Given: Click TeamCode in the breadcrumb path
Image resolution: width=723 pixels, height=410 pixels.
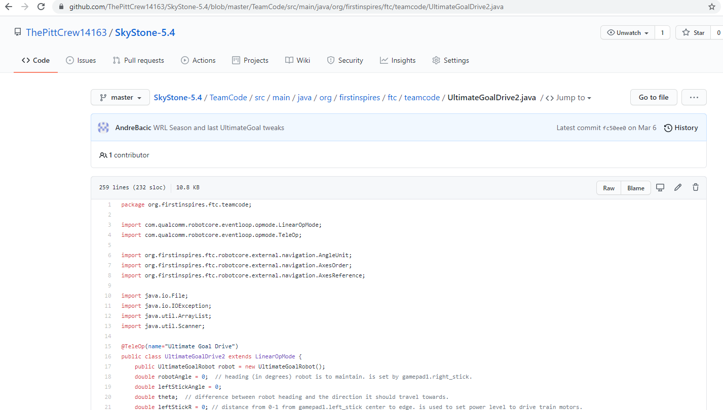Looking at the screenshot, I should pyautogui.click(x=229, y=98).
